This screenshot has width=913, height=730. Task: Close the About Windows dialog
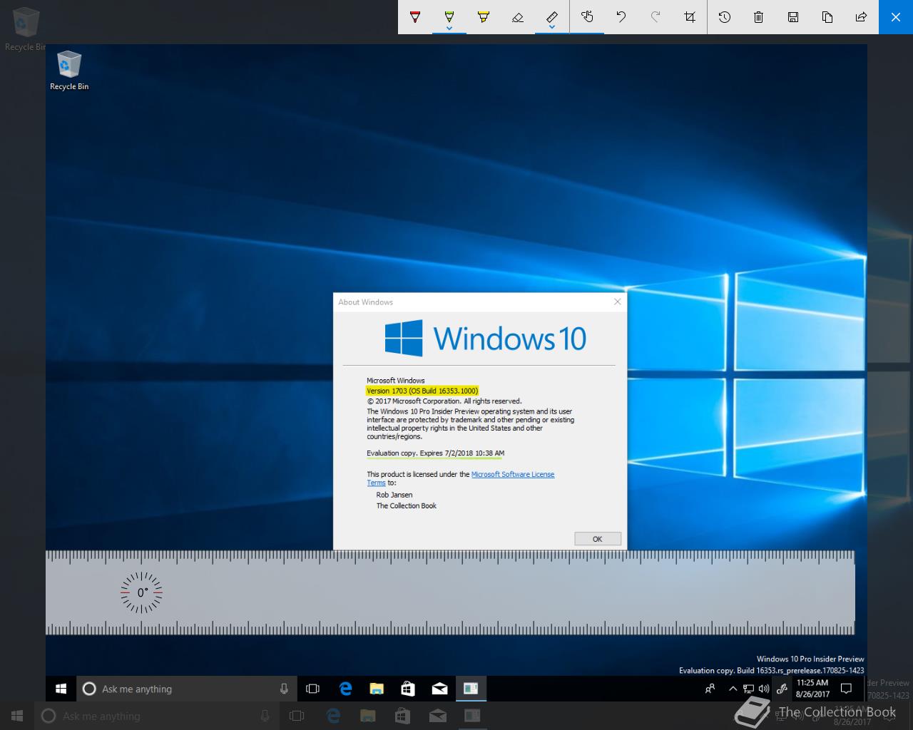[618, 302]
